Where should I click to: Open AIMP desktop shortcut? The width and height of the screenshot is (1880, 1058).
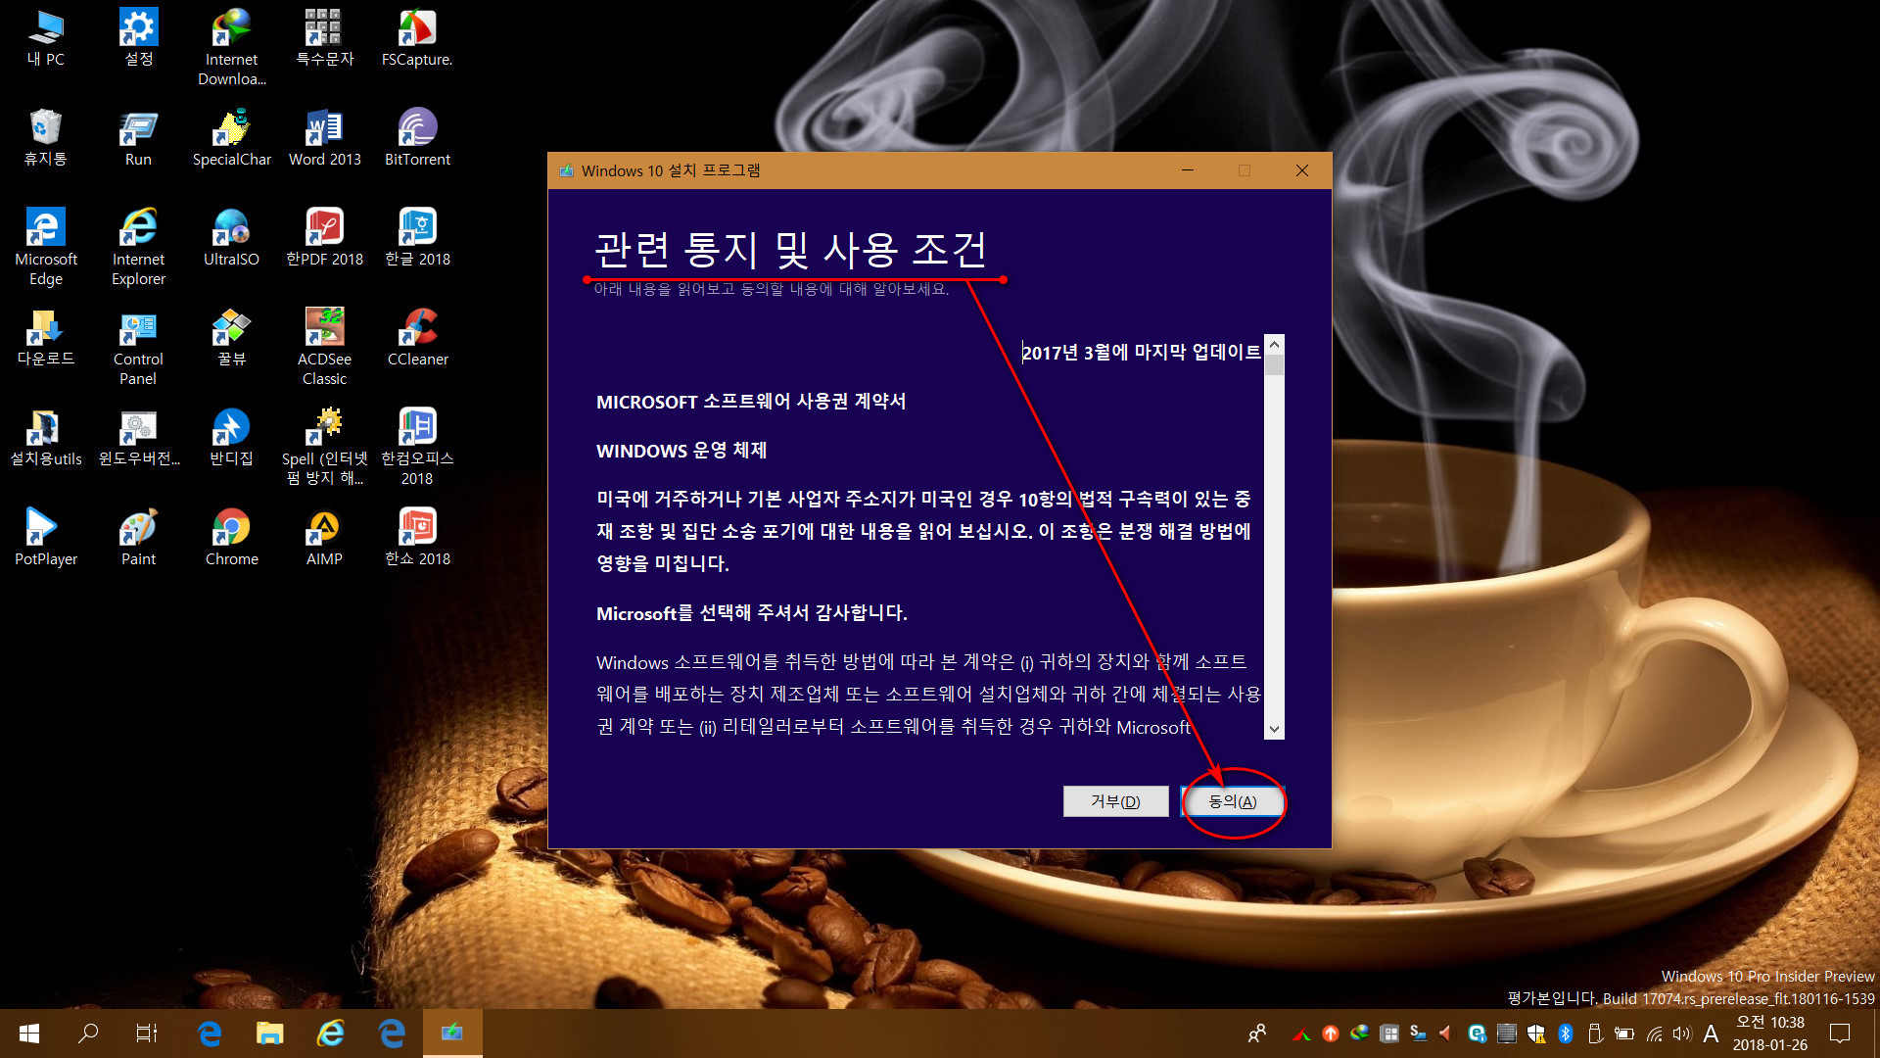click(325, 538)
